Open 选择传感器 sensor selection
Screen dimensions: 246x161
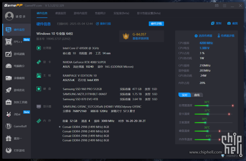[x=203, y=36]
